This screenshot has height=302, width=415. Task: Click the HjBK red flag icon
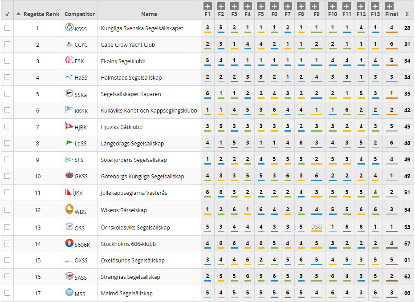point(69,126)
